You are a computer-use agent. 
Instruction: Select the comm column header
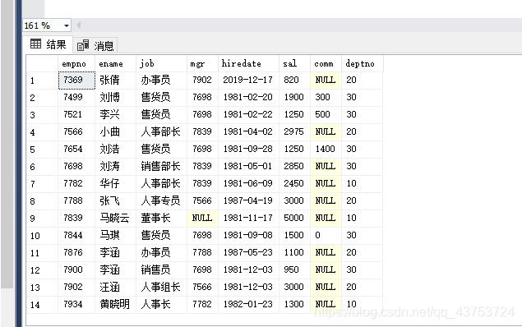coord(326,63)
